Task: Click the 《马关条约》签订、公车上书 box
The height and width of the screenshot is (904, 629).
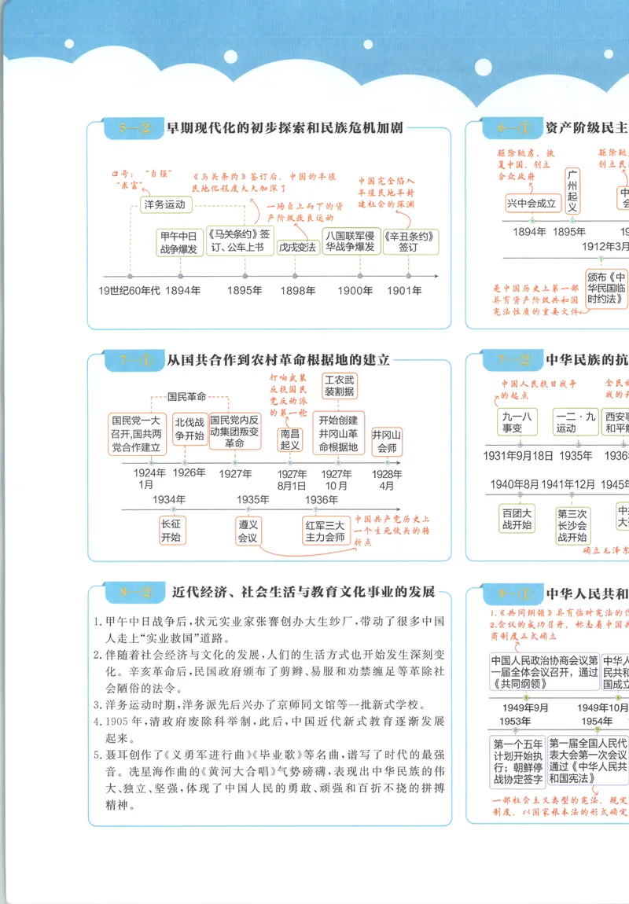Action: pos(240,241)
